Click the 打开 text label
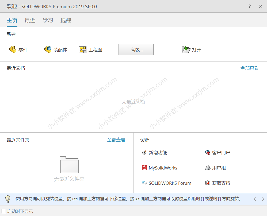267x216 pixels. (197, 50)
